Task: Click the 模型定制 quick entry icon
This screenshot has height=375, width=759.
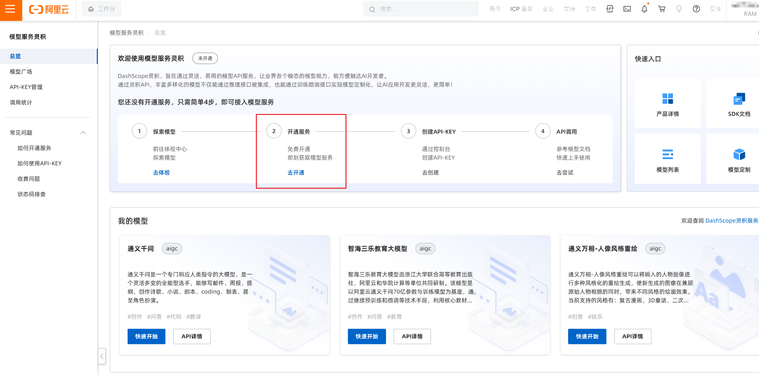Action: pos(739,154)
